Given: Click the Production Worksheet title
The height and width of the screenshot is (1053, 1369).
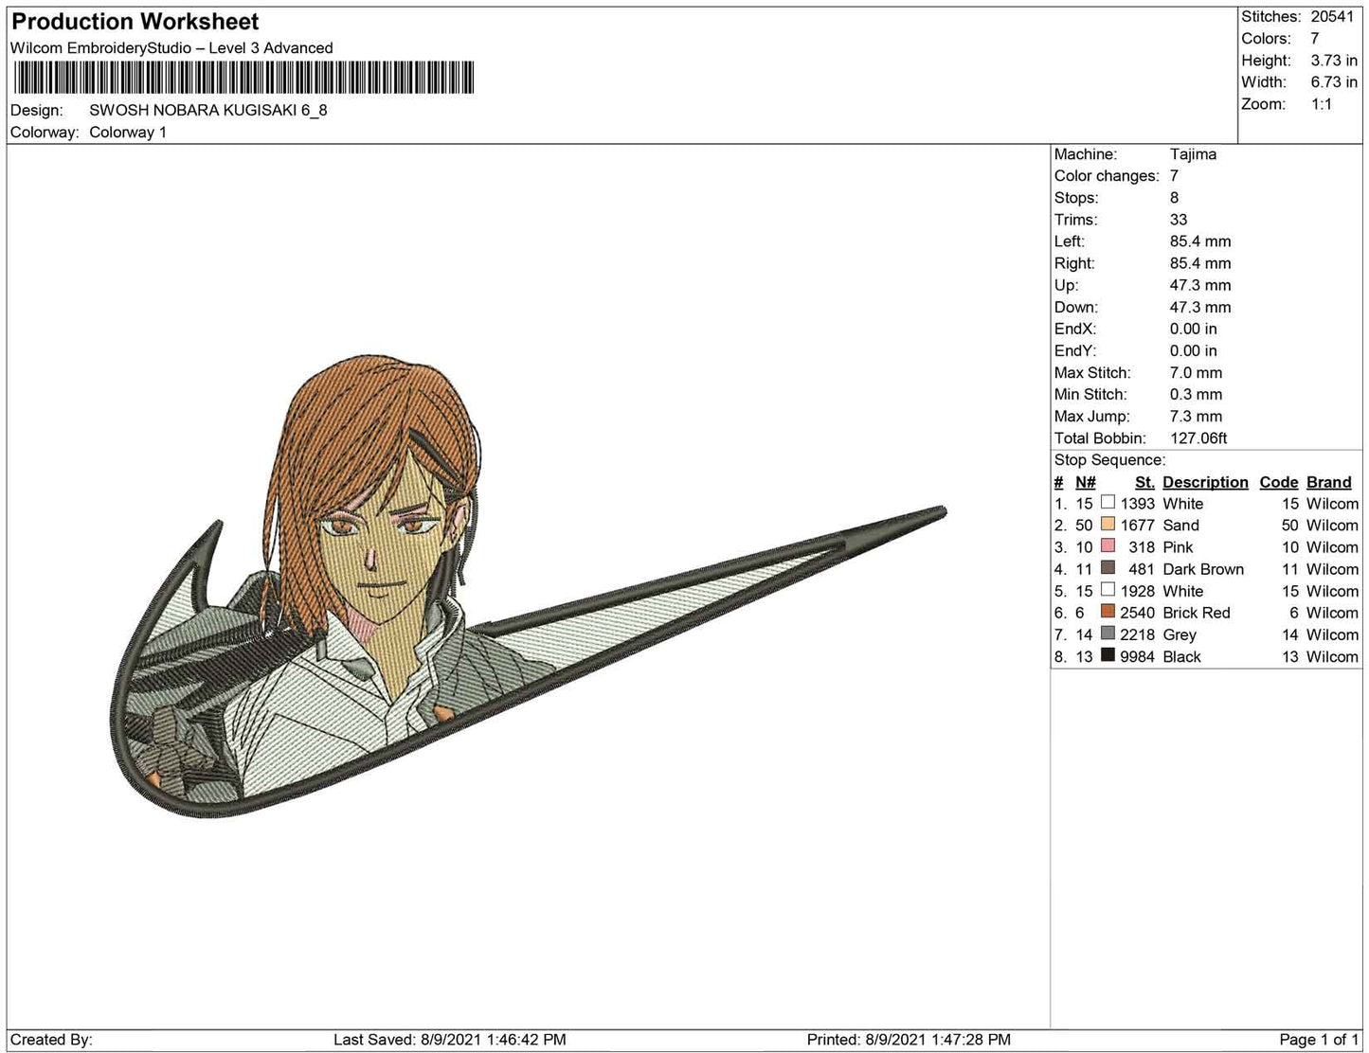Looking at the screenshot, I should click(x=135, y=21).
